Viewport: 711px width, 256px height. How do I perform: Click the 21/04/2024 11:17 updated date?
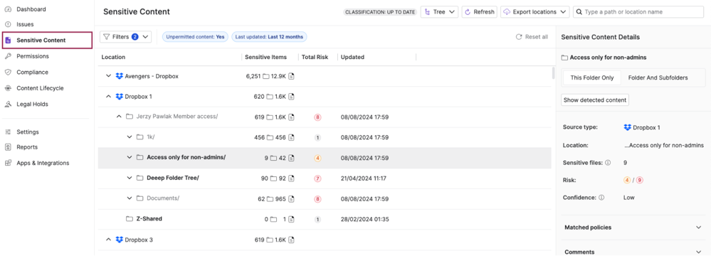coord(364,178)
